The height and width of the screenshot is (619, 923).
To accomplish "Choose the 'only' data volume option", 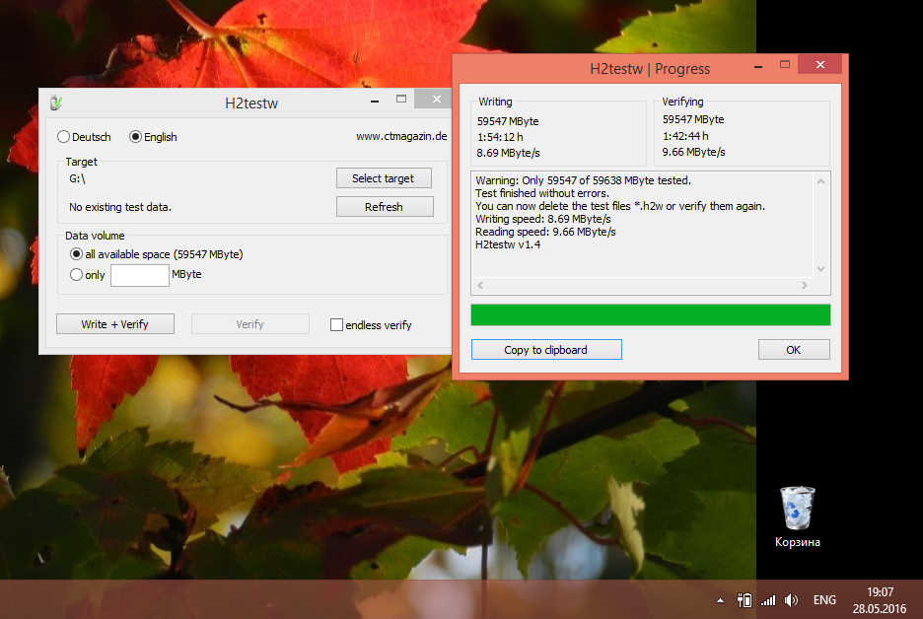I will pos(77,275).
